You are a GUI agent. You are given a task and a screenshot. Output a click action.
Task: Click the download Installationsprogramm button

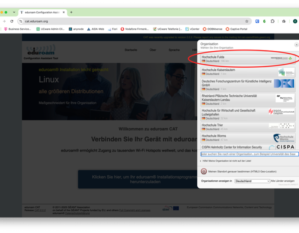pyautogui.click(x=138, y=179)
